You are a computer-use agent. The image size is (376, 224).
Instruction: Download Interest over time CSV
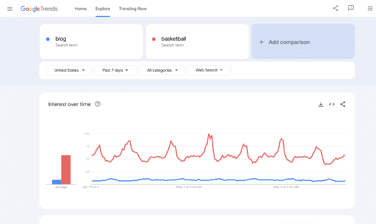click(321, 105)
